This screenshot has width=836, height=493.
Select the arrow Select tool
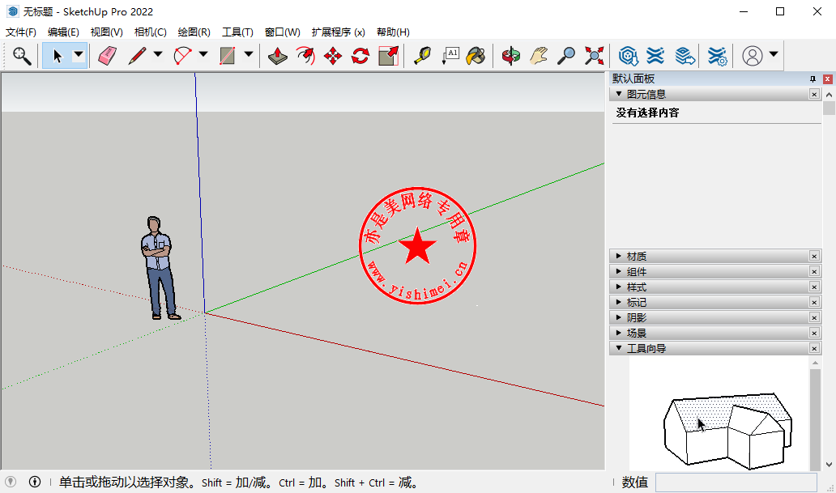(x=58, y=55)
